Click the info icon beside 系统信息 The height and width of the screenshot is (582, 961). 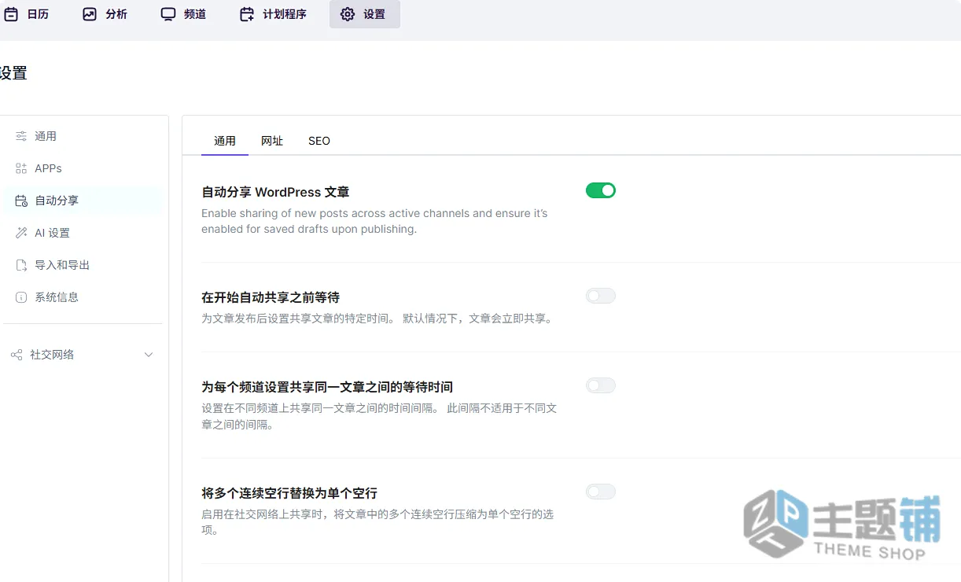point(21,297)
